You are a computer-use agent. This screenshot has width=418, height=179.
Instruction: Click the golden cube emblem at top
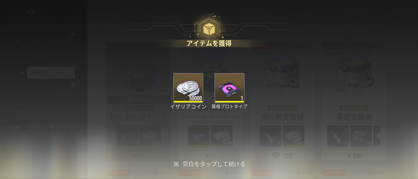[209, 29]
